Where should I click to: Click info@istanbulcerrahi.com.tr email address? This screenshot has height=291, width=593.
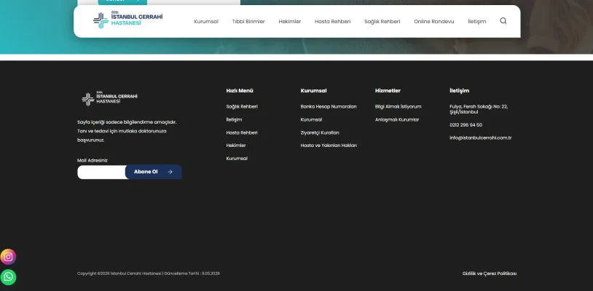[480, 137]
